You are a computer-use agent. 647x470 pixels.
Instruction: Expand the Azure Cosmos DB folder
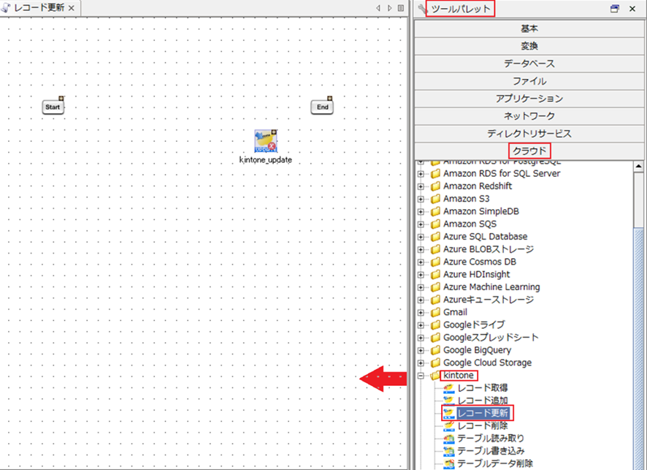coord(421,262)
